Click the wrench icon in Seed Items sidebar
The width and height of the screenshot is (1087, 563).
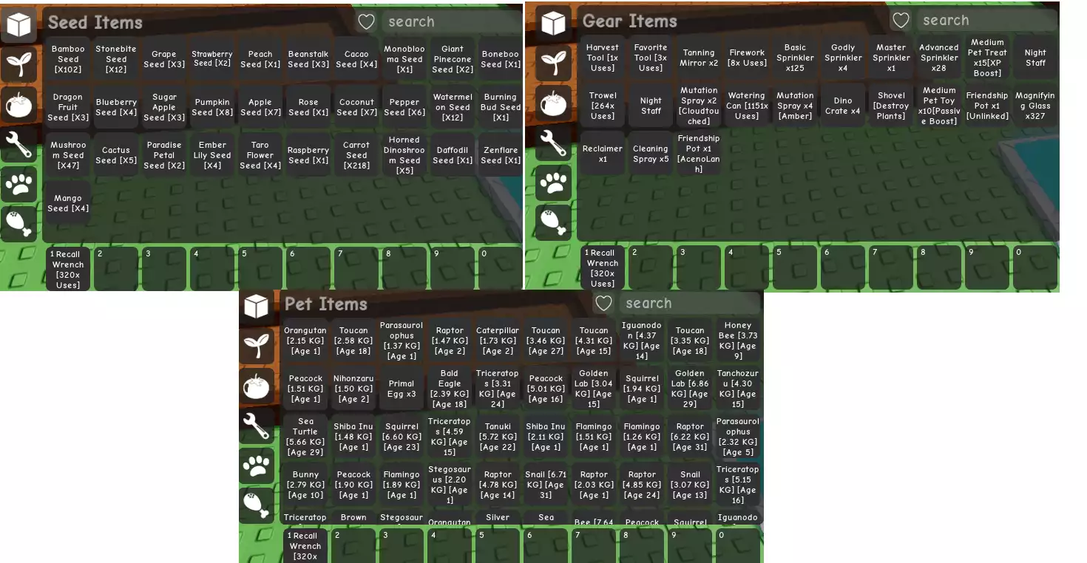18,144
